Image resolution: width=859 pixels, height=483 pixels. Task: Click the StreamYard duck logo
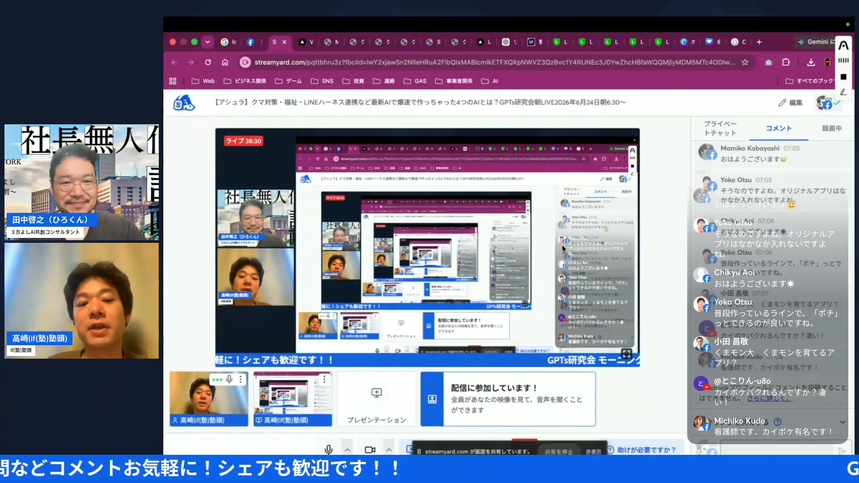(x=184, y=103)
